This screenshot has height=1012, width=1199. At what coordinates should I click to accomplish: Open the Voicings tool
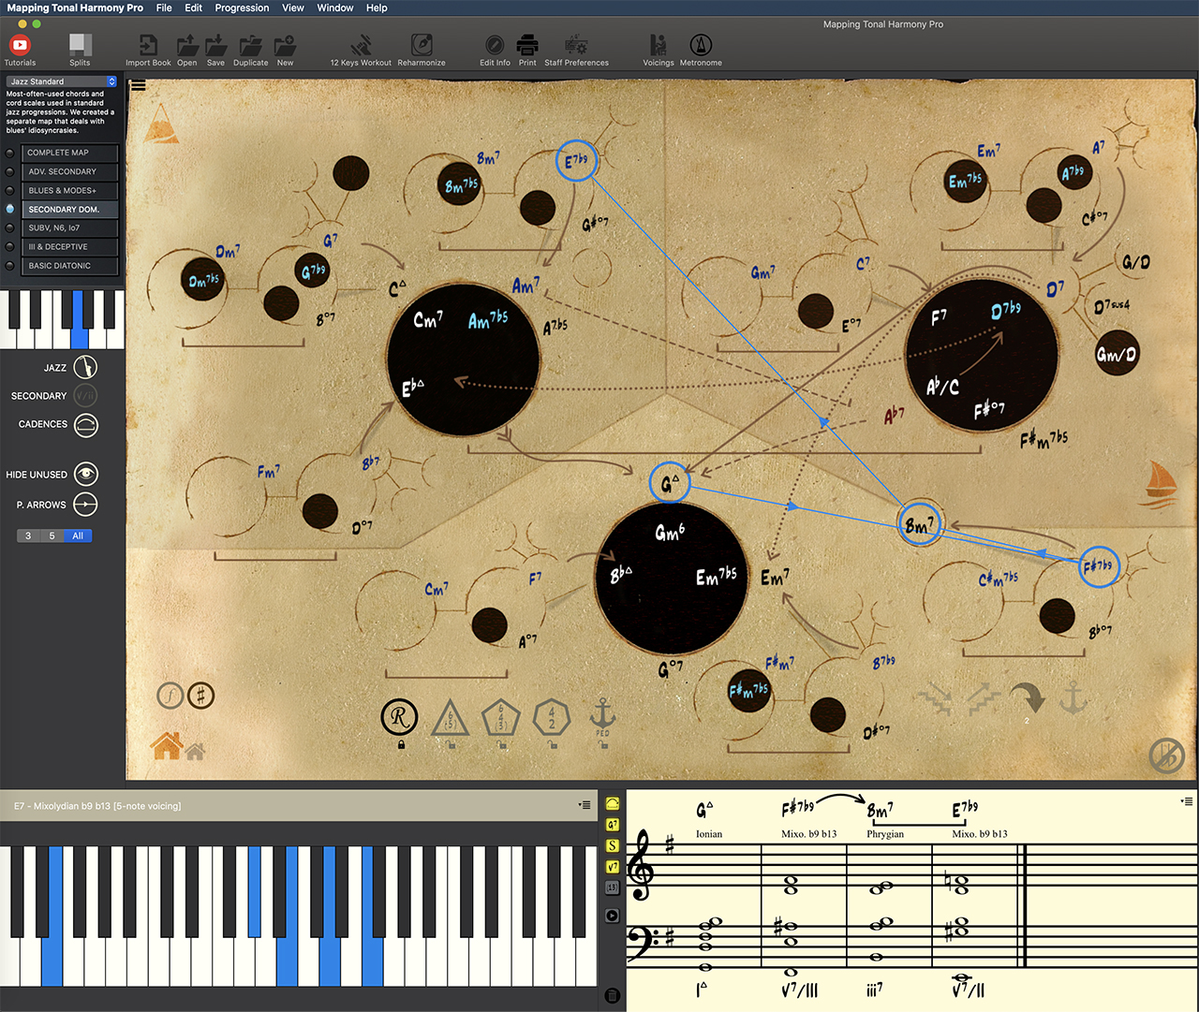coord(659,44)
